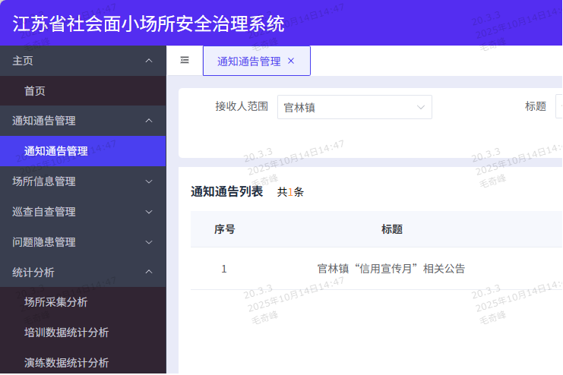
Task: Open 演练数据统计分析 page
Action: pos(67,363)
